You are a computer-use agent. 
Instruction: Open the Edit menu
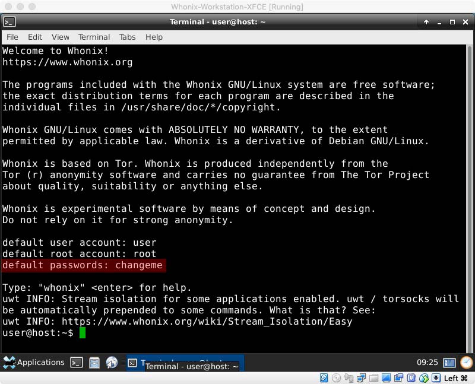tap(35, 37)
